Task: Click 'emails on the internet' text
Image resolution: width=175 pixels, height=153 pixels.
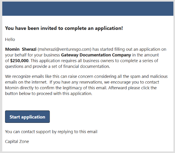Action: coord(26,82)
